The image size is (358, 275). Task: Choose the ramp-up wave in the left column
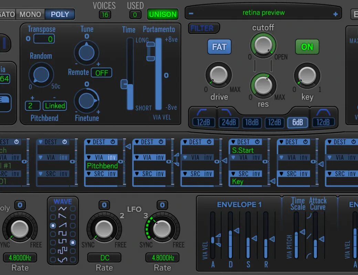coord(53,225)
